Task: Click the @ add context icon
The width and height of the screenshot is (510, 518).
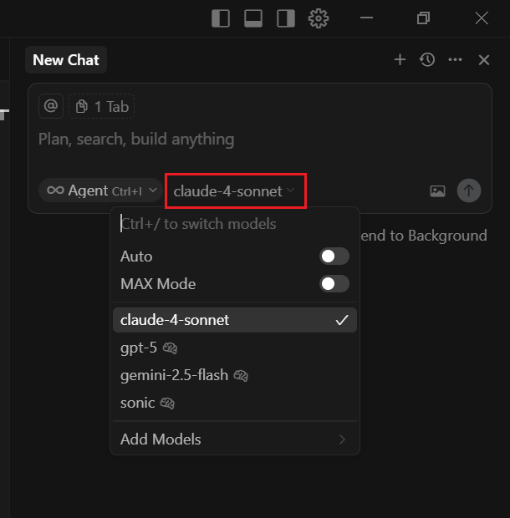Action: point(51,106)
